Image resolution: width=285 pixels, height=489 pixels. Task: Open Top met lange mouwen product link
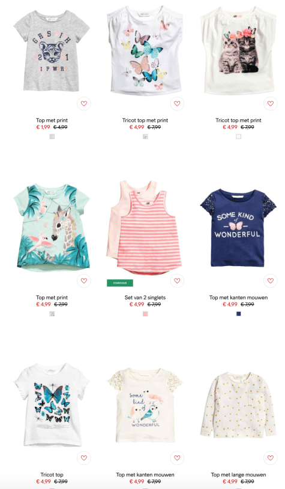tap(238, 475)
